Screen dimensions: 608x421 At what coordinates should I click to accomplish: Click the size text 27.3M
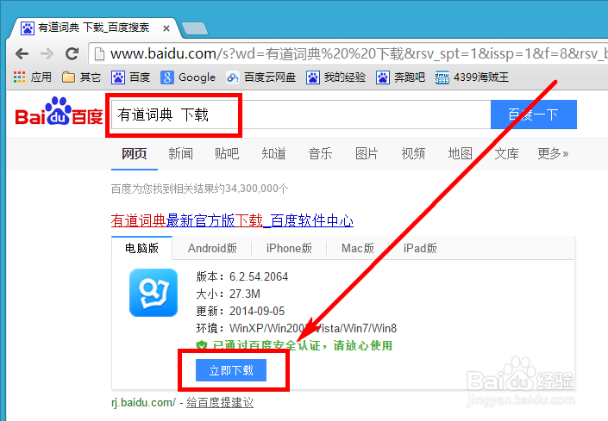[245, 294]
